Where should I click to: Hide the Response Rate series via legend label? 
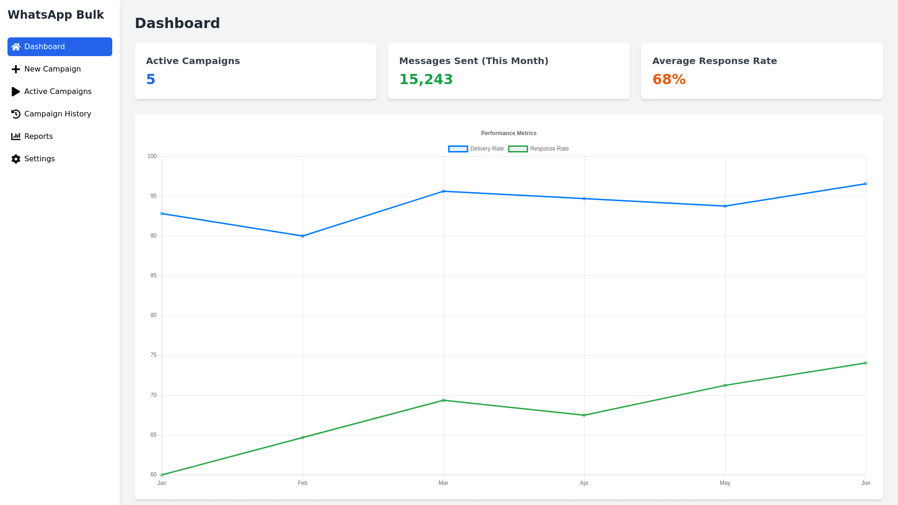pos(549,149)
